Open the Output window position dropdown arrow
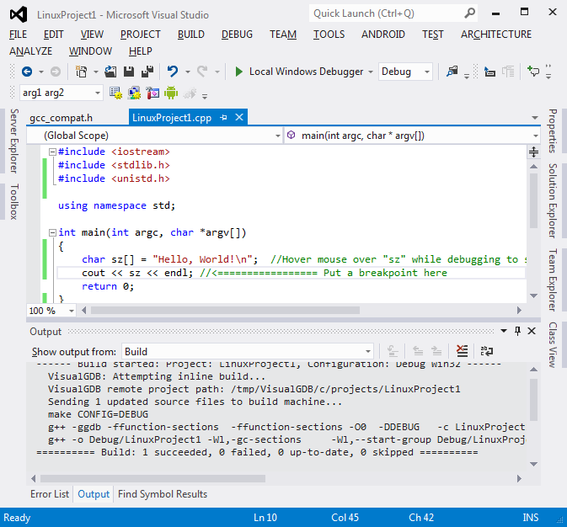Screen dimensions: 567x527 504,331
